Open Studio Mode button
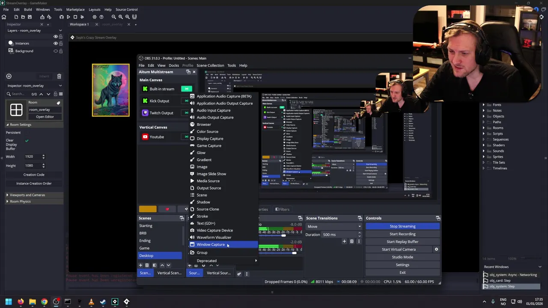The height and width of the screenshot is (308, 548). tap(402, 257)
